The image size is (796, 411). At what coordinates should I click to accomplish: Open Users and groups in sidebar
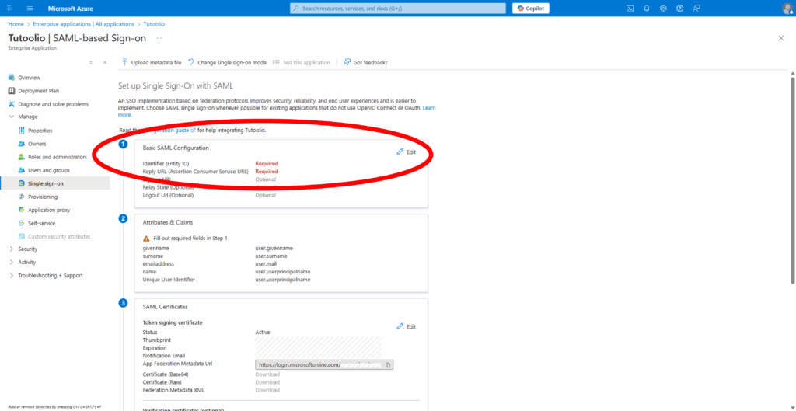pos(48,170)
